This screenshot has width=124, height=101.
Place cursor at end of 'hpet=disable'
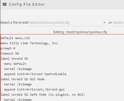coord(66,74)
